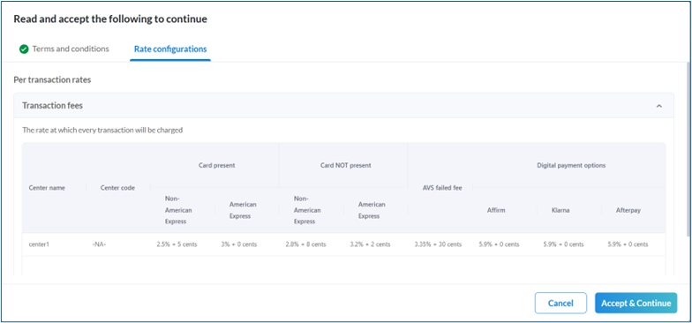This screenshot has height=323, width=692.
Task: Click the green checkmark beside Terms and conditions
Action: (24, 49)
